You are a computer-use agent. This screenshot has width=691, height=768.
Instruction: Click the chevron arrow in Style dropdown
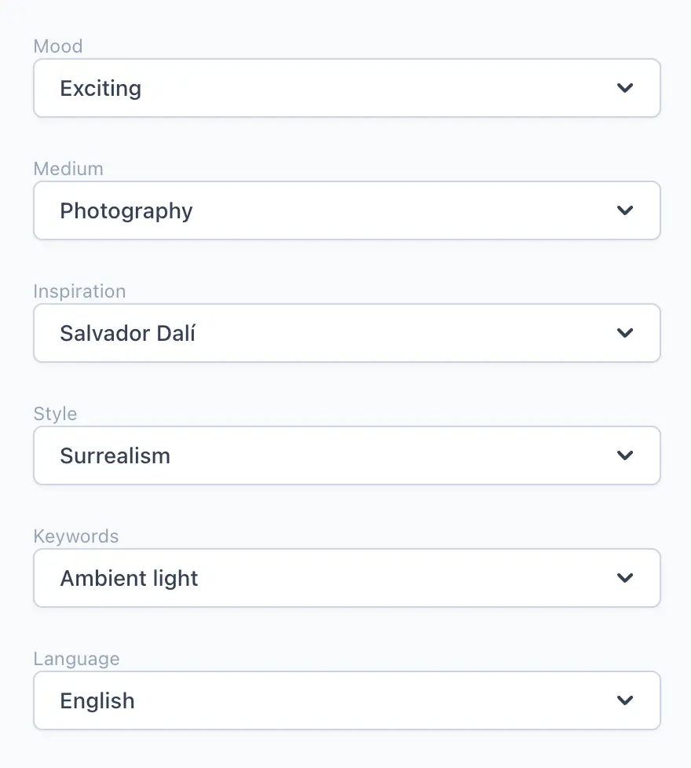pyautogui.click(x=625, y=455)
